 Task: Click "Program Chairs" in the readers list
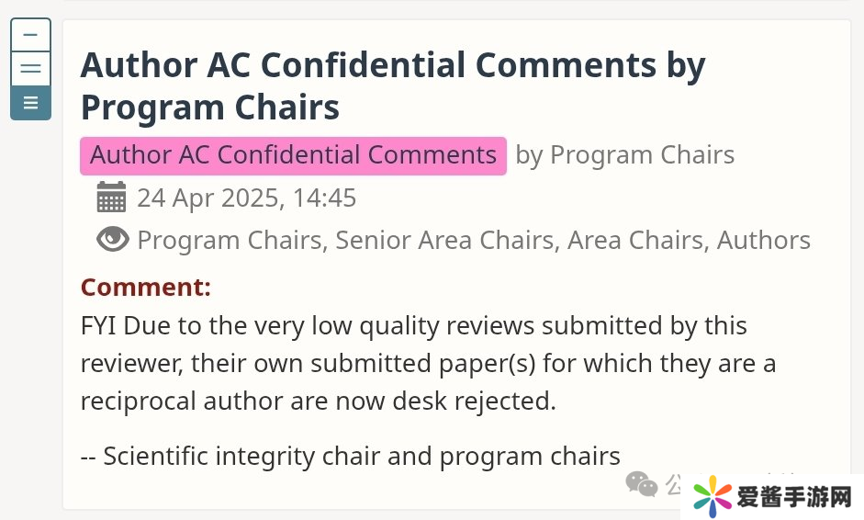230,241
